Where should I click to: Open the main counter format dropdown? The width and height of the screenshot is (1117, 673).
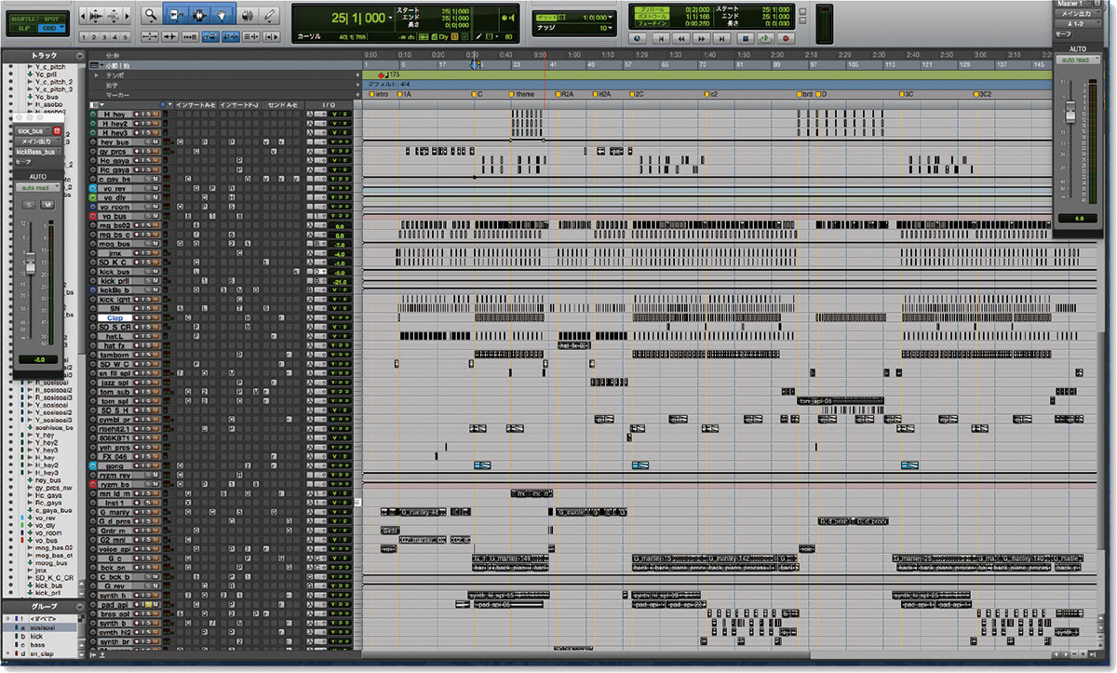click(x=391, y=16)
